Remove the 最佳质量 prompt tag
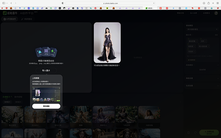The width and height of the screenshot is (221, 138). pos(196,41)
